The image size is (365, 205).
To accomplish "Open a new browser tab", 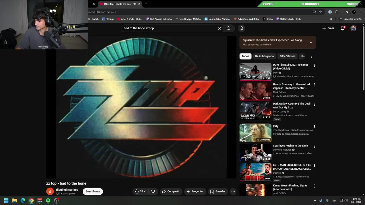I will coord(146,4).
